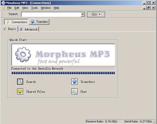Close the inner Connections child window
This screenshot has height=124, width=157.
153,8
